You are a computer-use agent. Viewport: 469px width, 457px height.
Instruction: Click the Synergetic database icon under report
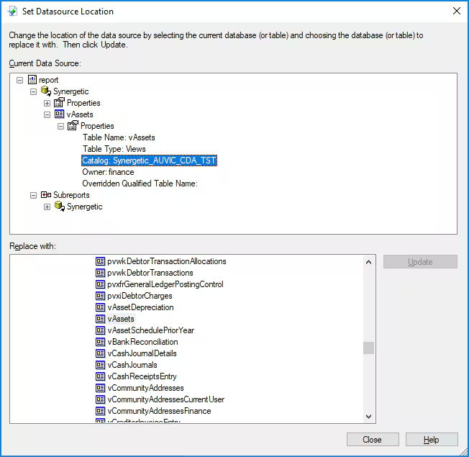(x=46, y=91)
